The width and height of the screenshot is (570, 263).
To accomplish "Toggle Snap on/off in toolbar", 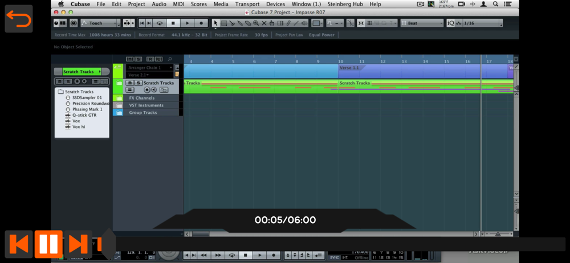I will [x=361, y=23].
